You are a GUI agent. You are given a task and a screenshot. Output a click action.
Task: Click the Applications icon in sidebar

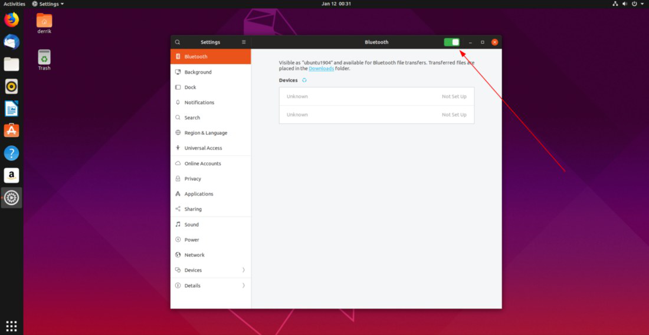178,194
